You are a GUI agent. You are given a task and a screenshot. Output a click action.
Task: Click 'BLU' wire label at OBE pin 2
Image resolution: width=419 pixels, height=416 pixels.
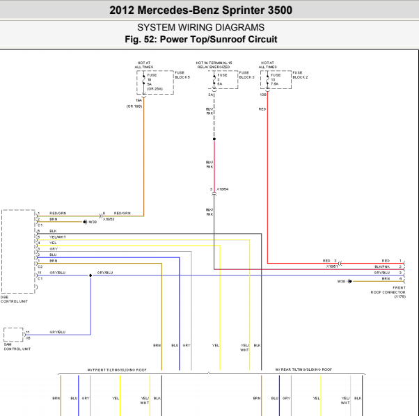53,255
